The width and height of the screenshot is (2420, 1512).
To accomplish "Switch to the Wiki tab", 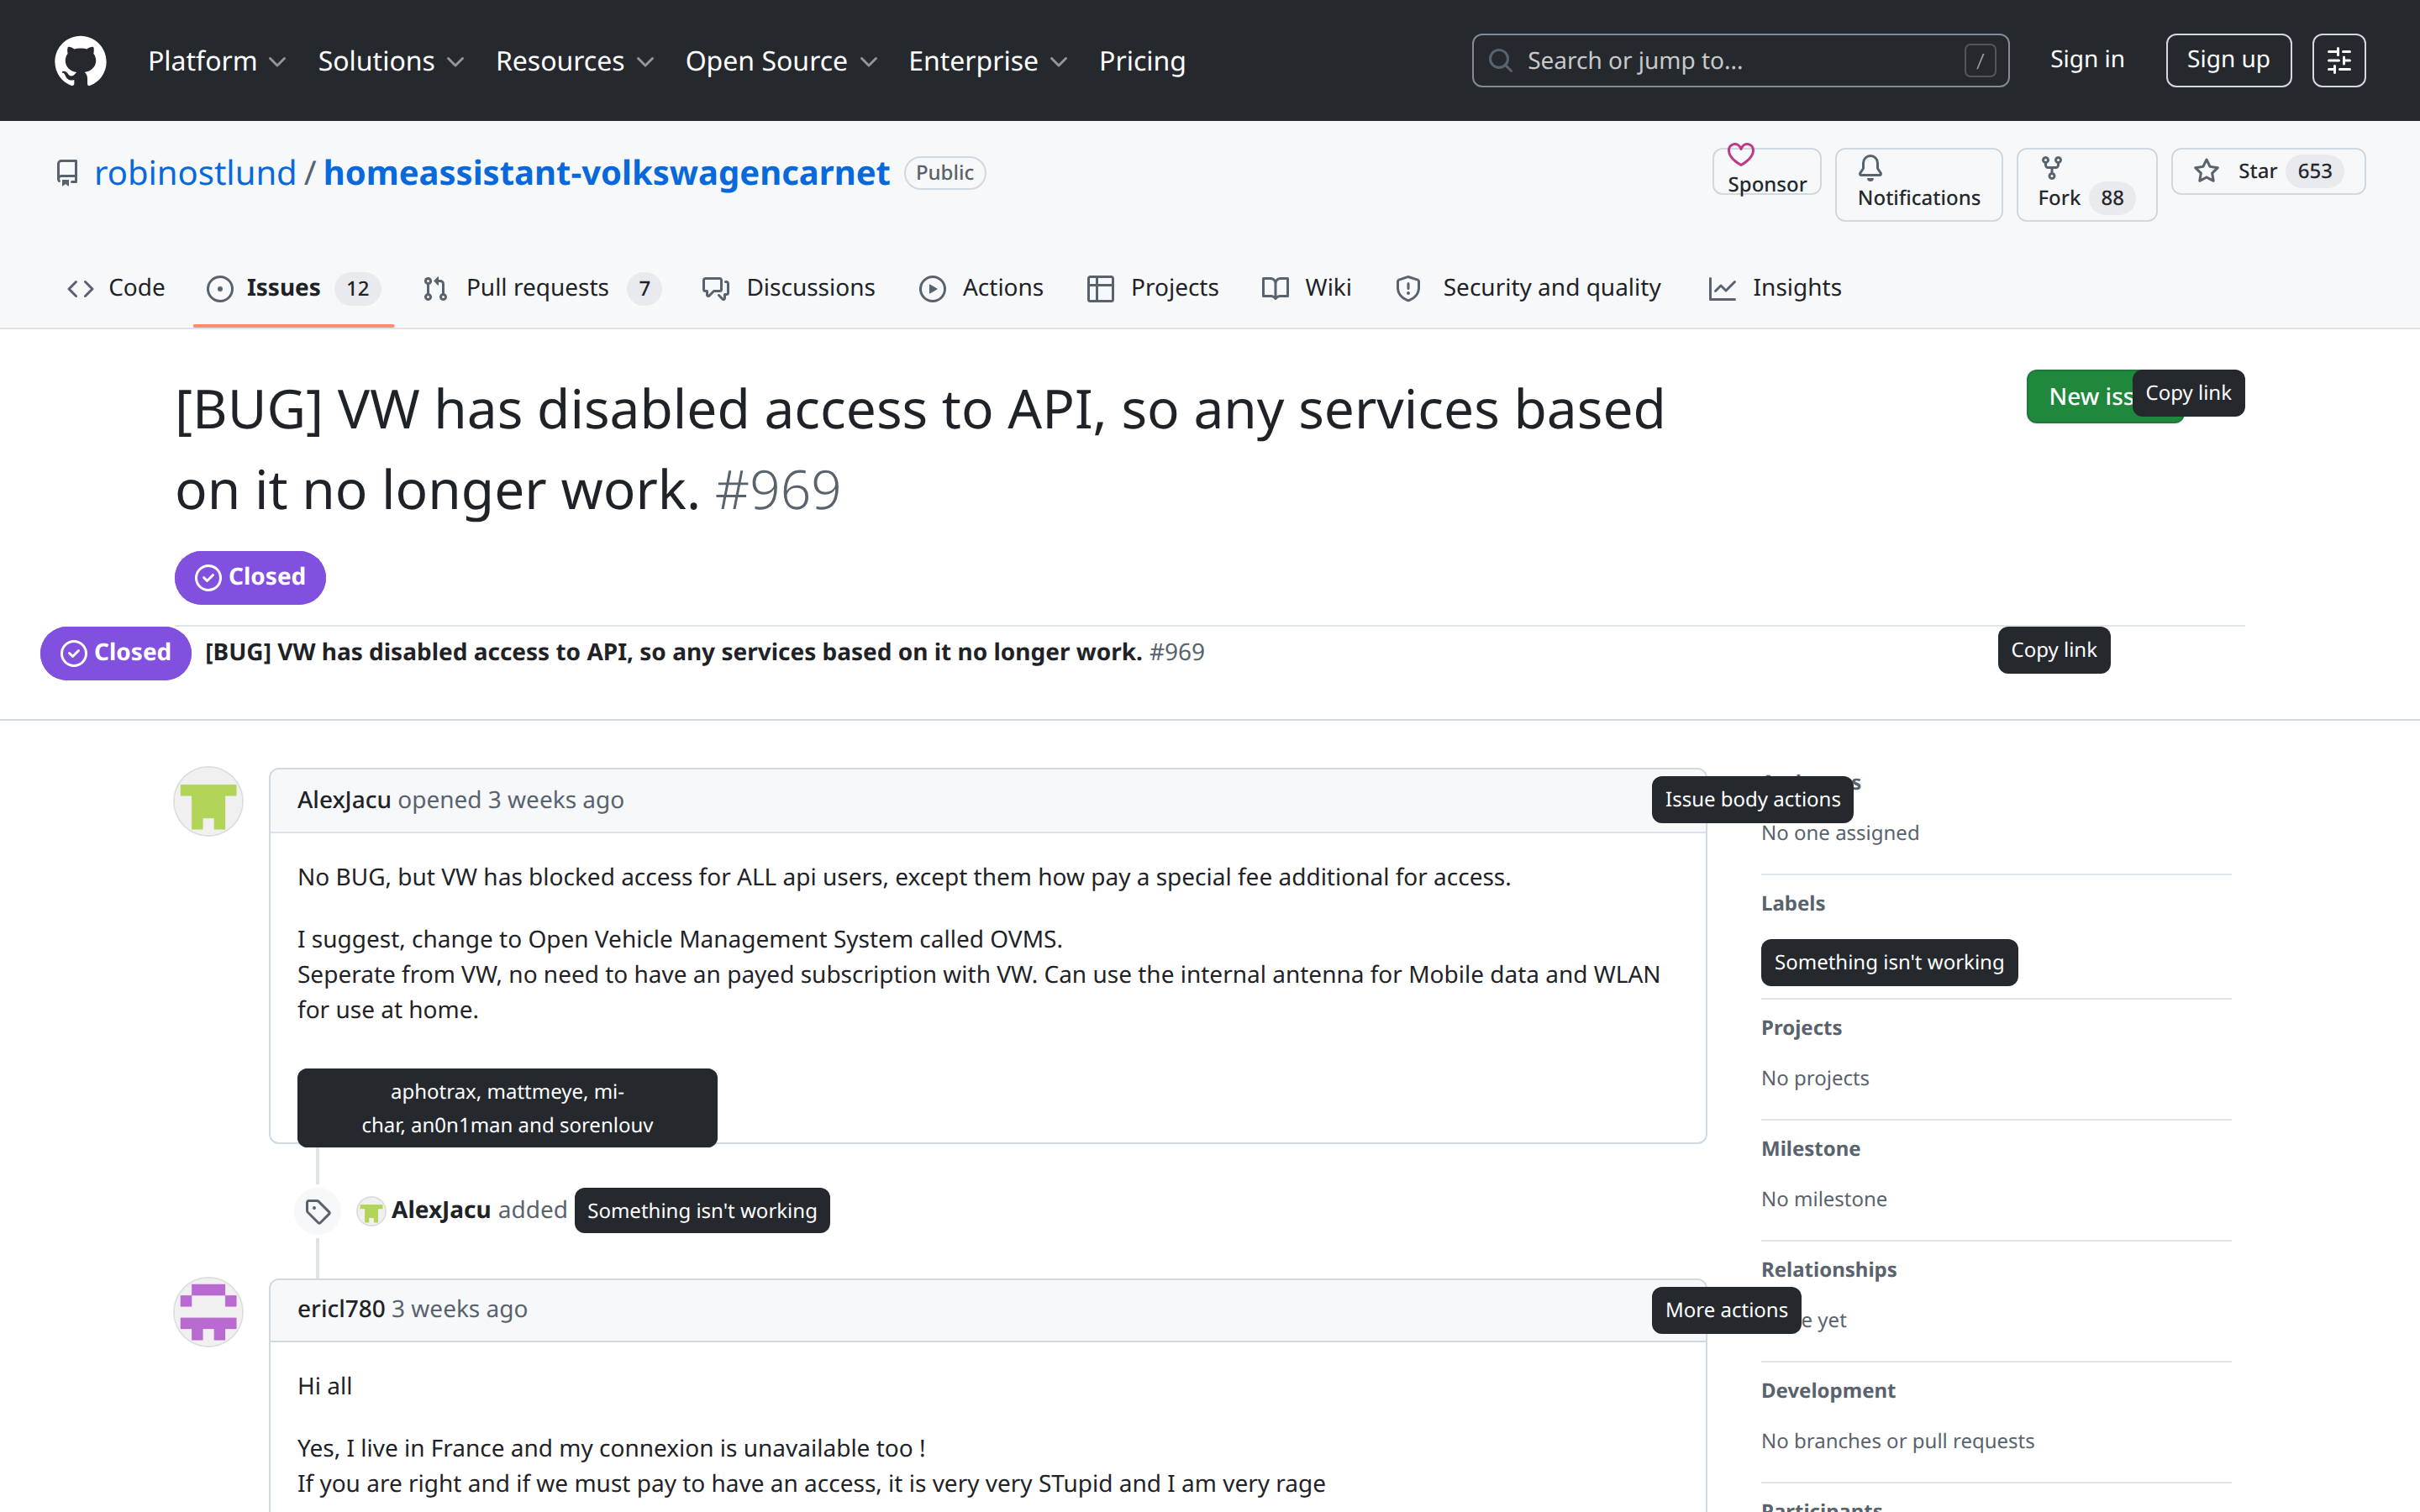I will click(x=1306, y=288).
